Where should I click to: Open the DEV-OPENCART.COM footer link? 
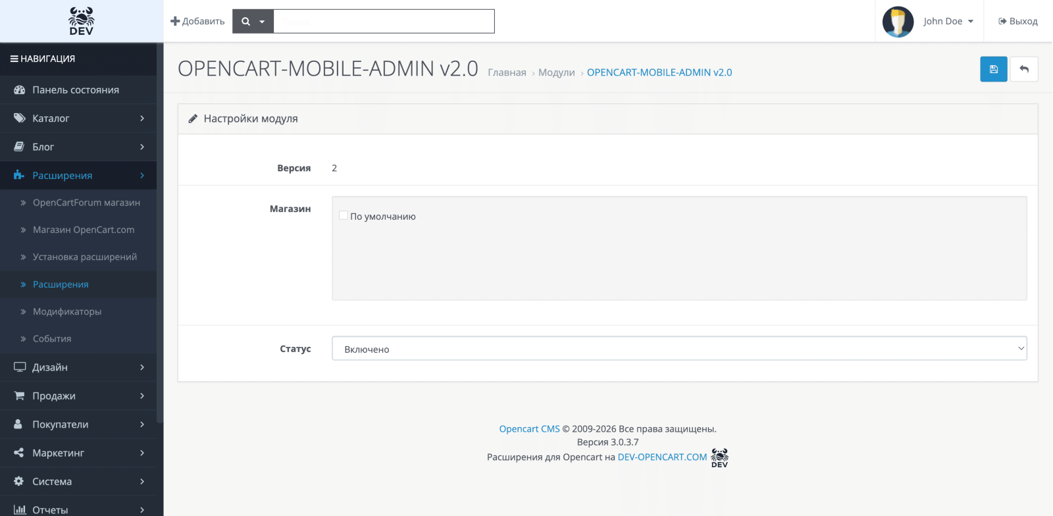662,457
